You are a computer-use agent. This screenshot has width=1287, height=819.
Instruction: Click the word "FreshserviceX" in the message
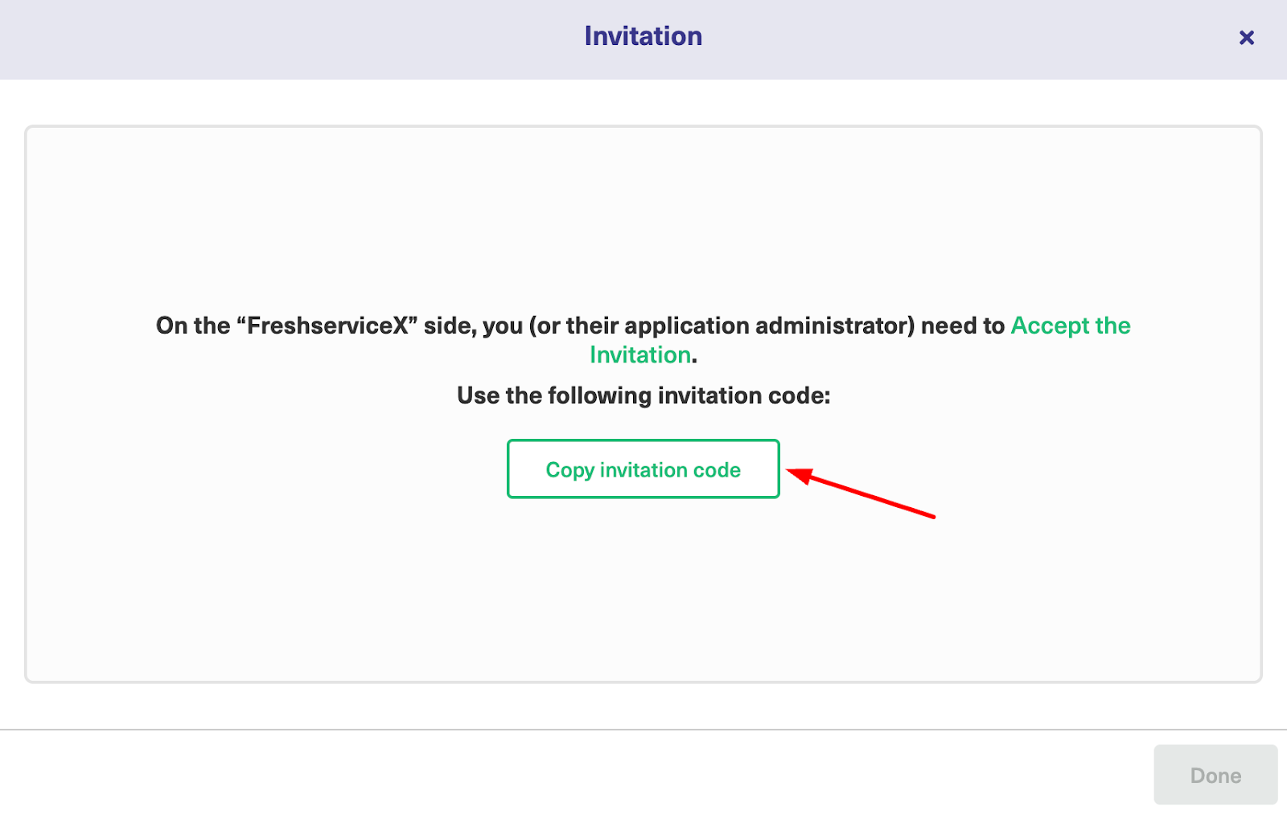[x=327, y=326]
